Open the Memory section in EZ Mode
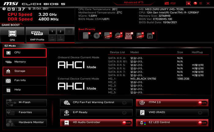 (24, 62)
